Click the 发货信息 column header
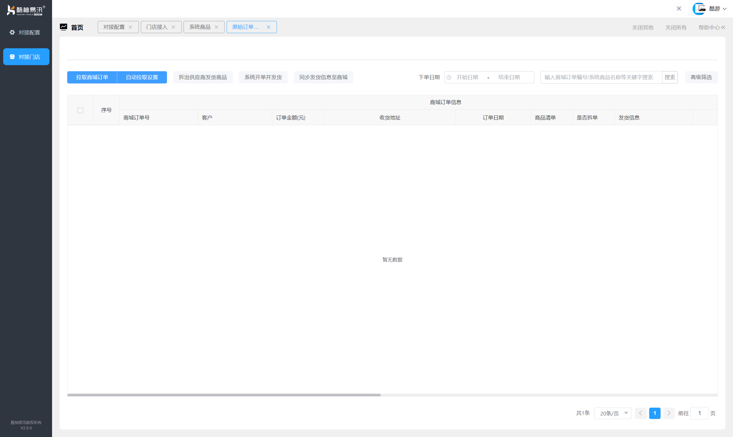733x437 pixels. 654,117
